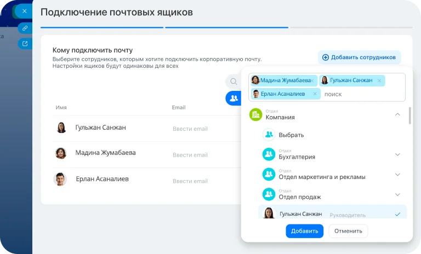Click the green Компания building icon
This screenshot has width=421, height=254.
pyautogui.click(x=255, y=114)
